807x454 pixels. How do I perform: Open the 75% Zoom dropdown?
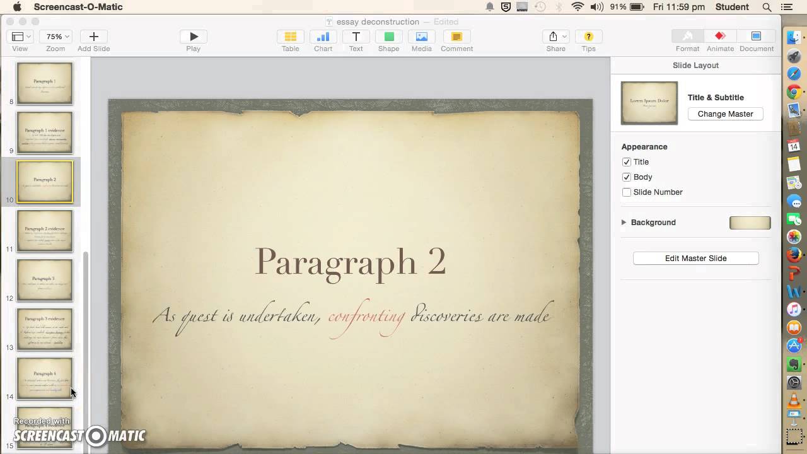(x=55, y=37)
